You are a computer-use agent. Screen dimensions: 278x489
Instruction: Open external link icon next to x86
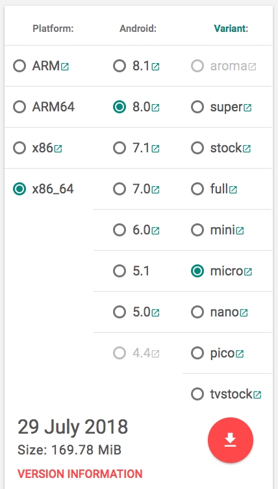[x=58, y=148]
